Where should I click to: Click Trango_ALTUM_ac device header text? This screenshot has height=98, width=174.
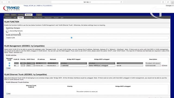click(38, 5)
